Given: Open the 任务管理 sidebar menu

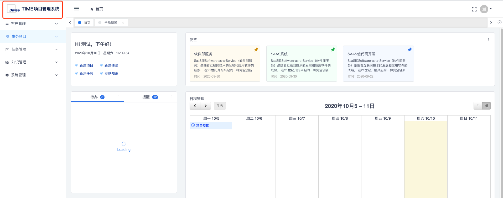Looking at the screenshot, I should (33, 49).
